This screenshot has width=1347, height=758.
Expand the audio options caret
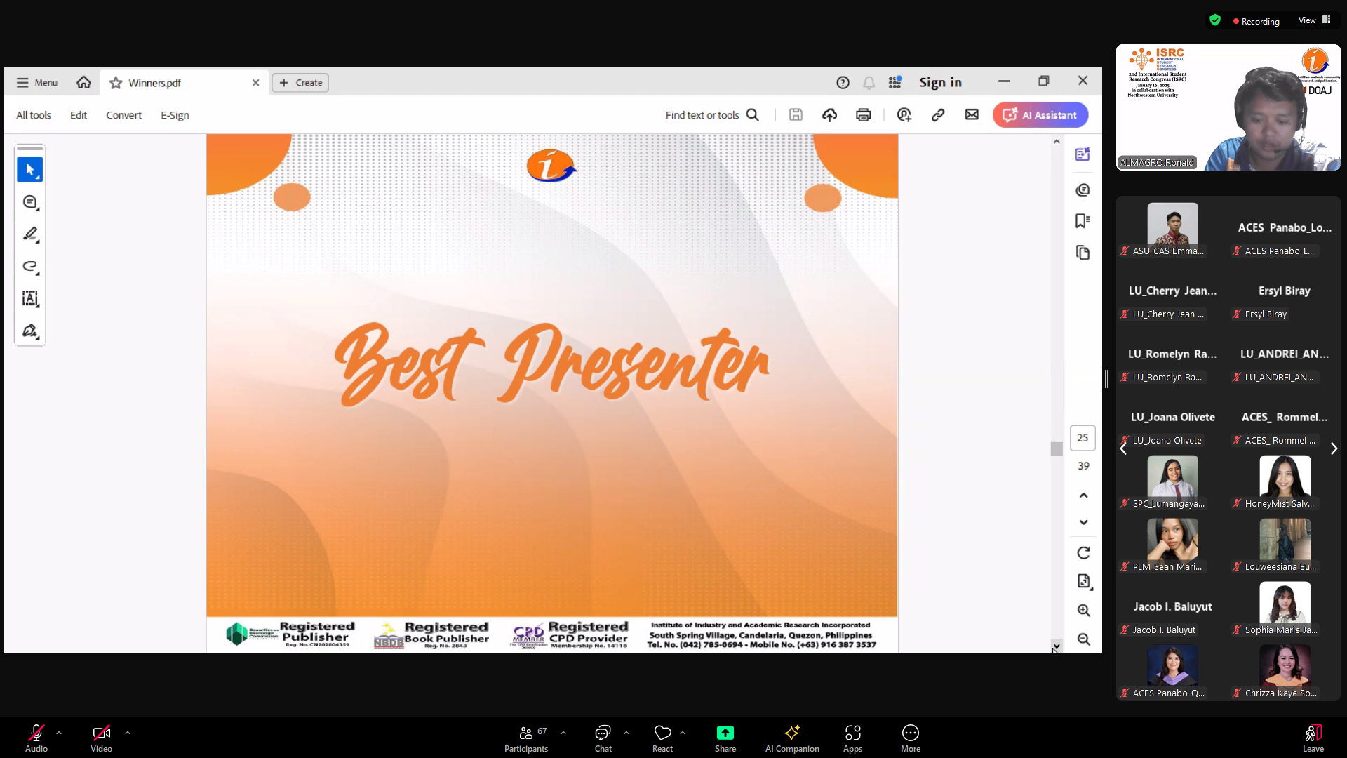(x=59, y=733)
